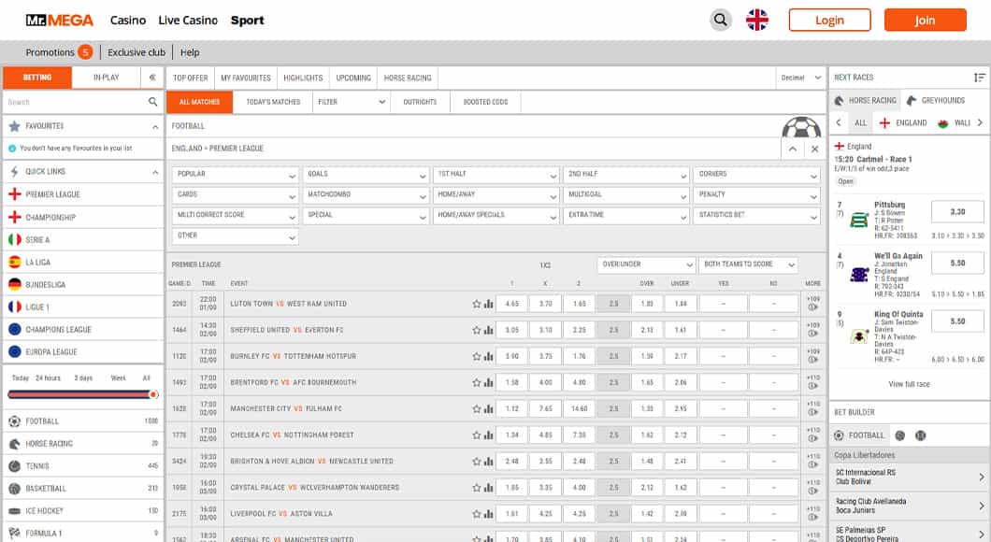Open the Filter dropdown
Image resolution: width=991 pixels, height=542 pixels.
(352, 102)
